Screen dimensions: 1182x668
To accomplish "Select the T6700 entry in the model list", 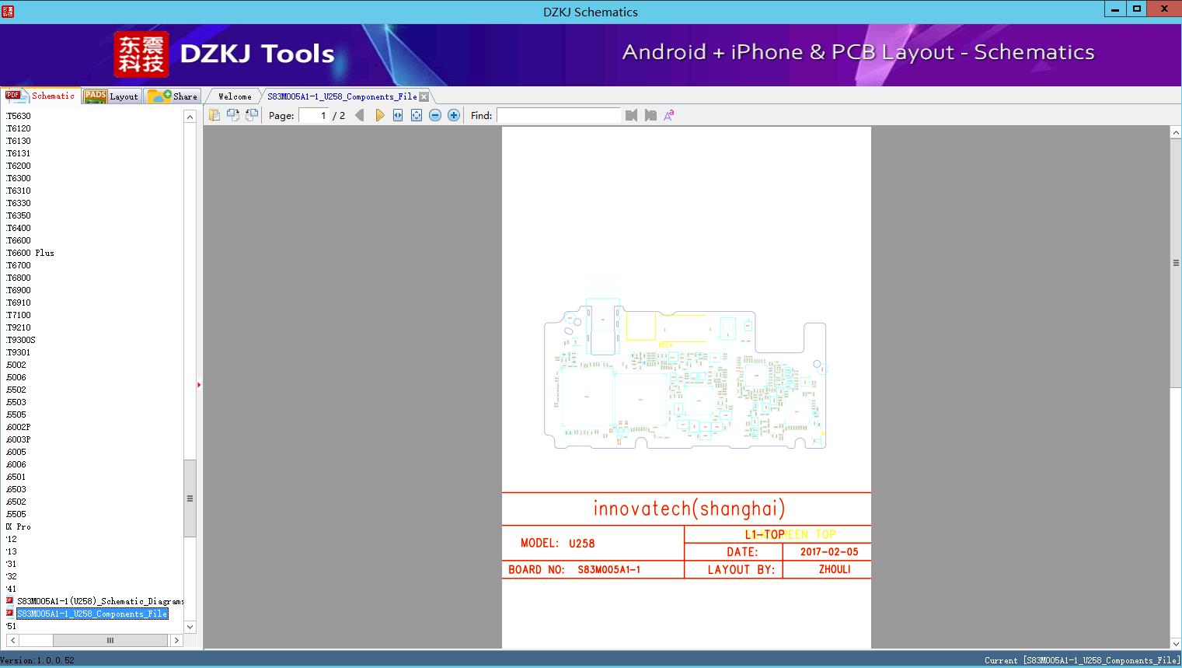I will click(19, 265).
